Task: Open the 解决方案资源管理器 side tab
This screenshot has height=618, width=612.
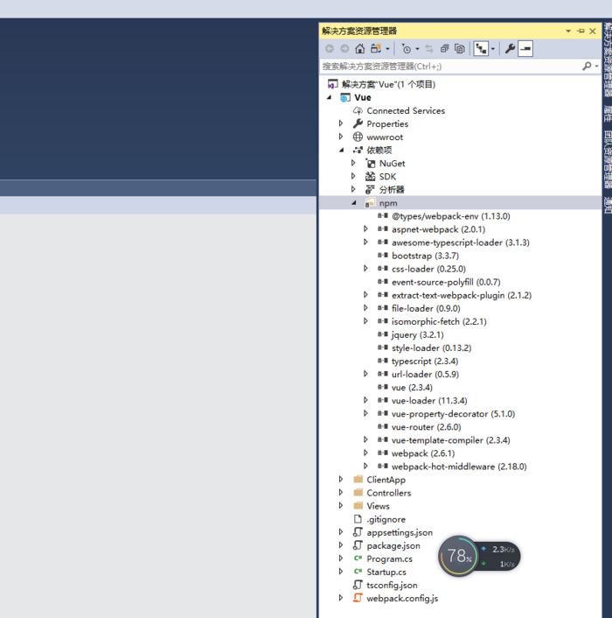Action: (x=608, y=60)
